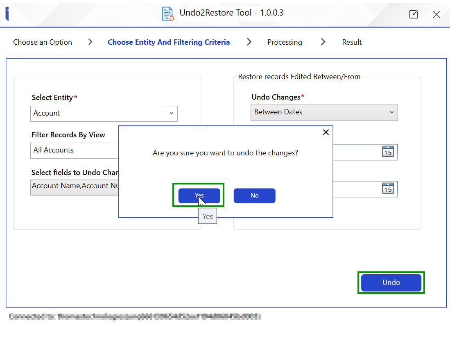The width and height of the screenshot is (450, 339).
Task: Expand the Select Entity dropdown showing Account
Action: click(104, 114)
